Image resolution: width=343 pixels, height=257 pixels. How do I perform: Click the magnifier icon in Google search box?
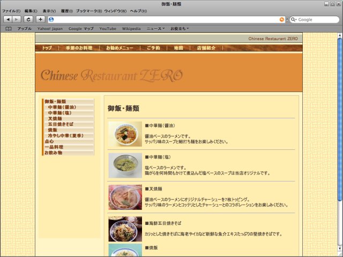point(293,20)
